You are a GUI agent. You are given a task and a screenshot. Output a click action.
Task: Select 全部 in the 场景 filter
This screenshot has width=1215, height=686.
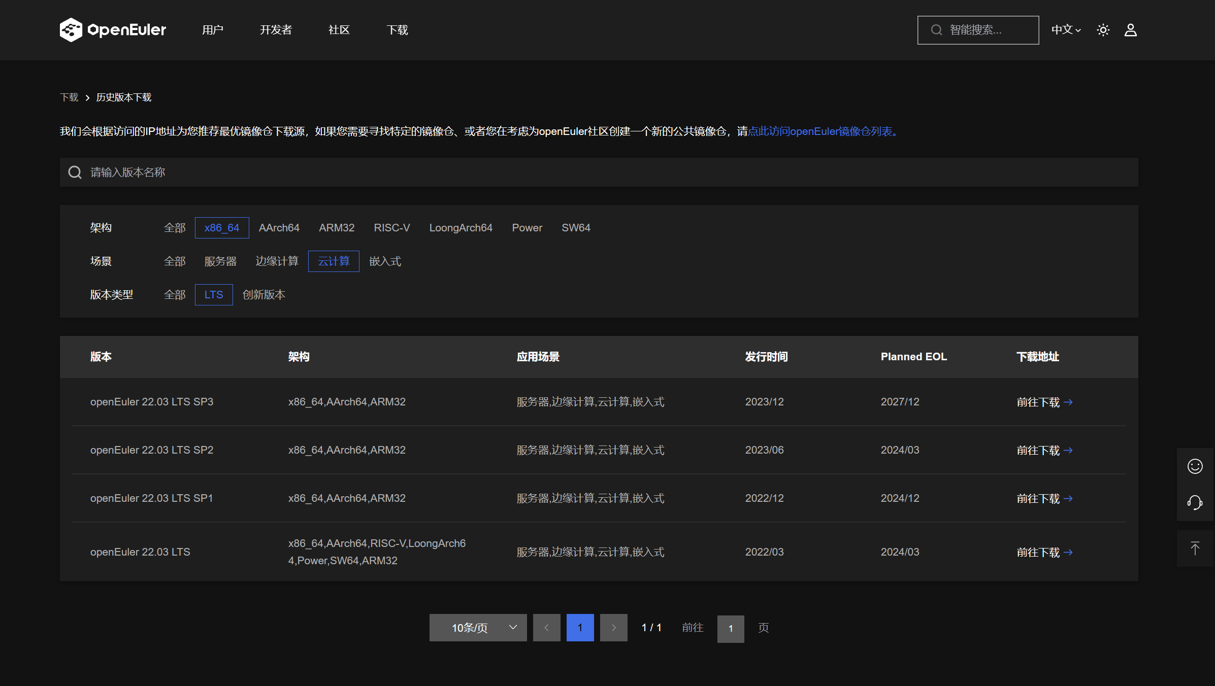[x=175, y=261]
